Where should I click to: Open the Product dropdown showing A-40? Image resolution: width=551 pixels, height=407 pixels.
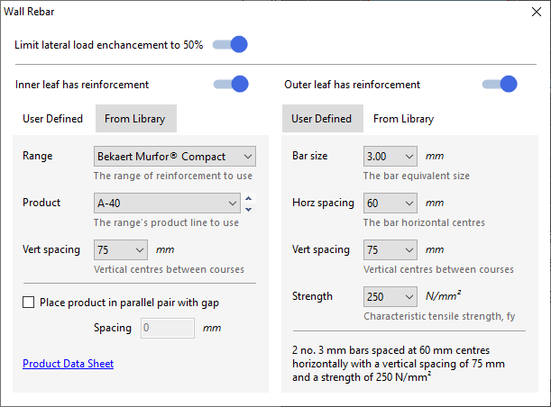point(167,203)
